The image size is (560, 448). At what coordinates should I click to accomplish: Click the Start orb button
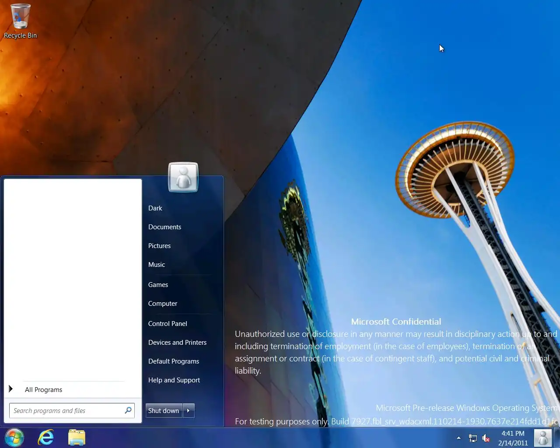[x=14, y=437]
